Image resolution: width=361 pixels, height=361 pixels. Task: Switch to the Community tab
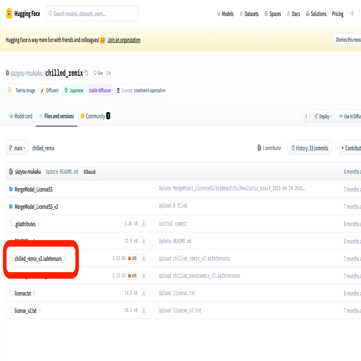pyautogui.click(x=95, y=116)
